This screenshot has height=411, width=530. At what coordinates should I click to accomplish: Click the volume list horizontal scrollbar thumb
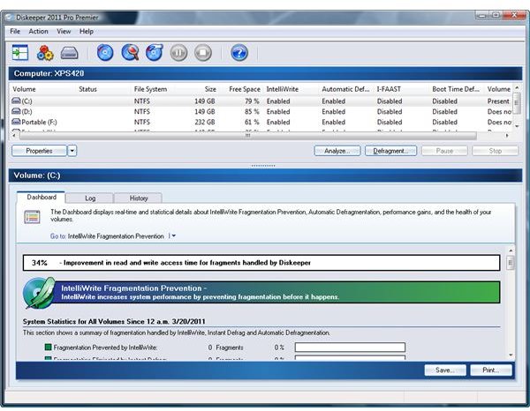tap(247, 135)
